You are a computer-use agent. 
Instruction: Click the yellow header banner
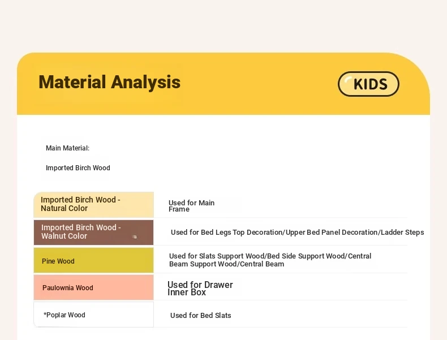tap(223, 84)
